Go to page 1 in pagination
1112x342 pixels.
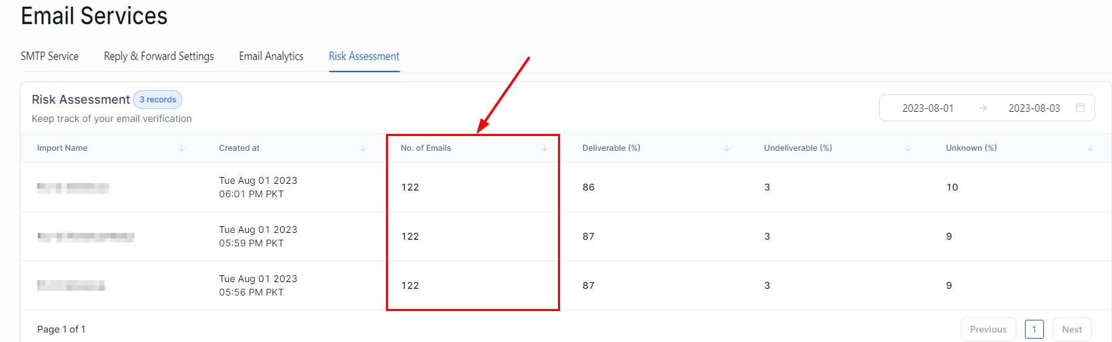point(1034,329)
